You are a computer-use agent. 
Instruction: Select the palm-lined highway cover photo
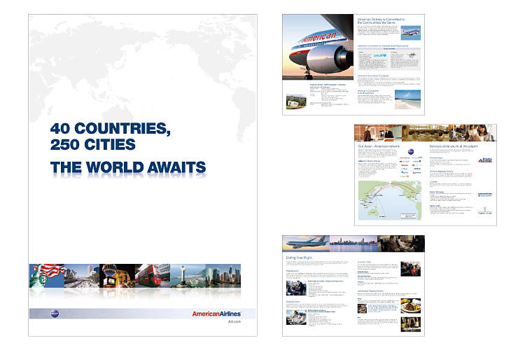tap(82, 276)
